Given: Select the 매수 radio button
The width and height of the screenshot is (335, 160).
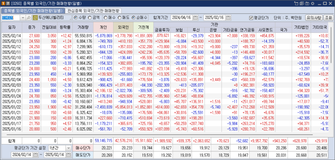Looking at the screenshot, I should [x=106, y=18].
